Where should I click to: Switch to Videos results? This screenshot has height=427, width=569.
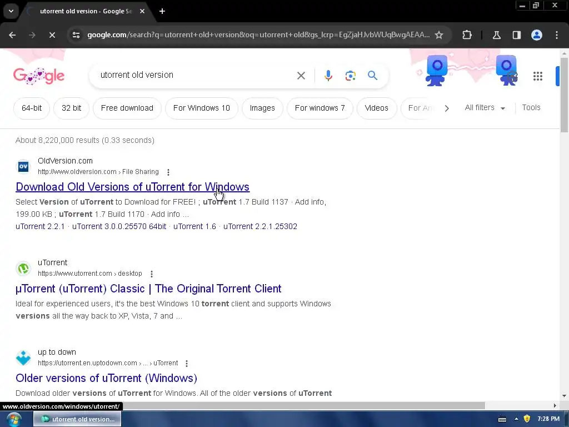376,108
